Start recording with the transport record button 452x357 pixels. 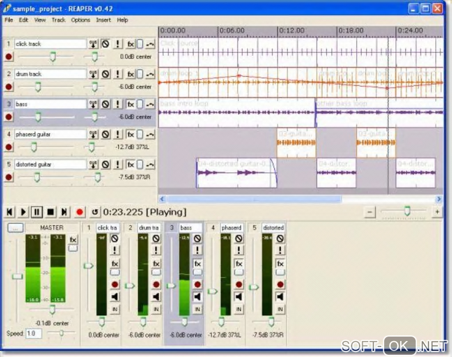79,212
